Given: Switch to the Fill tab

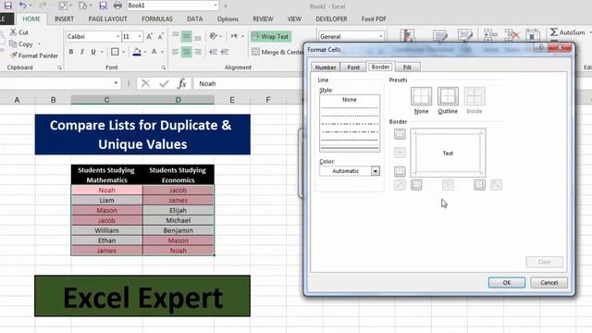Looking at the screenshot, I should [407, 68].
